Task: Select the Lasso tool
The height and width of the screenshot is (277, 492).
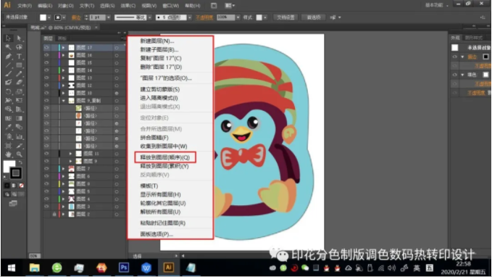Action: click(x=19, y=47)
